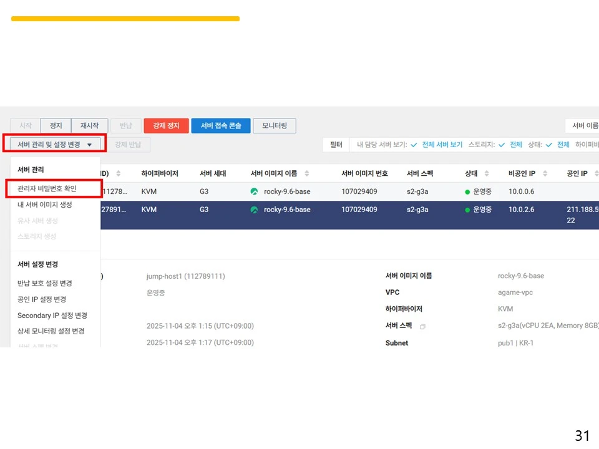
Task: Click the 필터 button
Action: pos(336,144)
